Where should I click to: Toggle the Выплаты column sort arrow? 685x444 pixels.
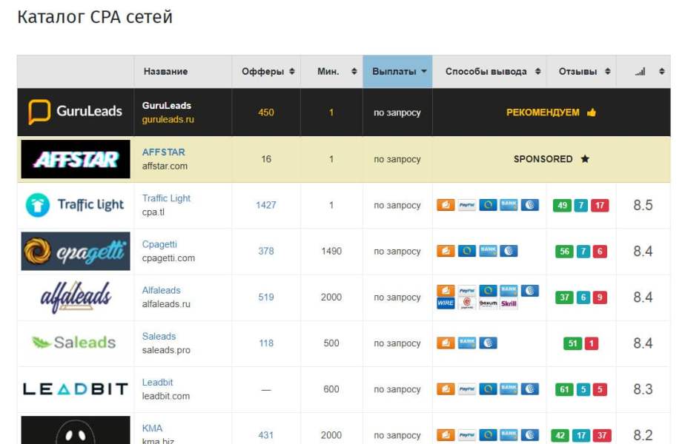pyautogui.click(x=424, y=71)
